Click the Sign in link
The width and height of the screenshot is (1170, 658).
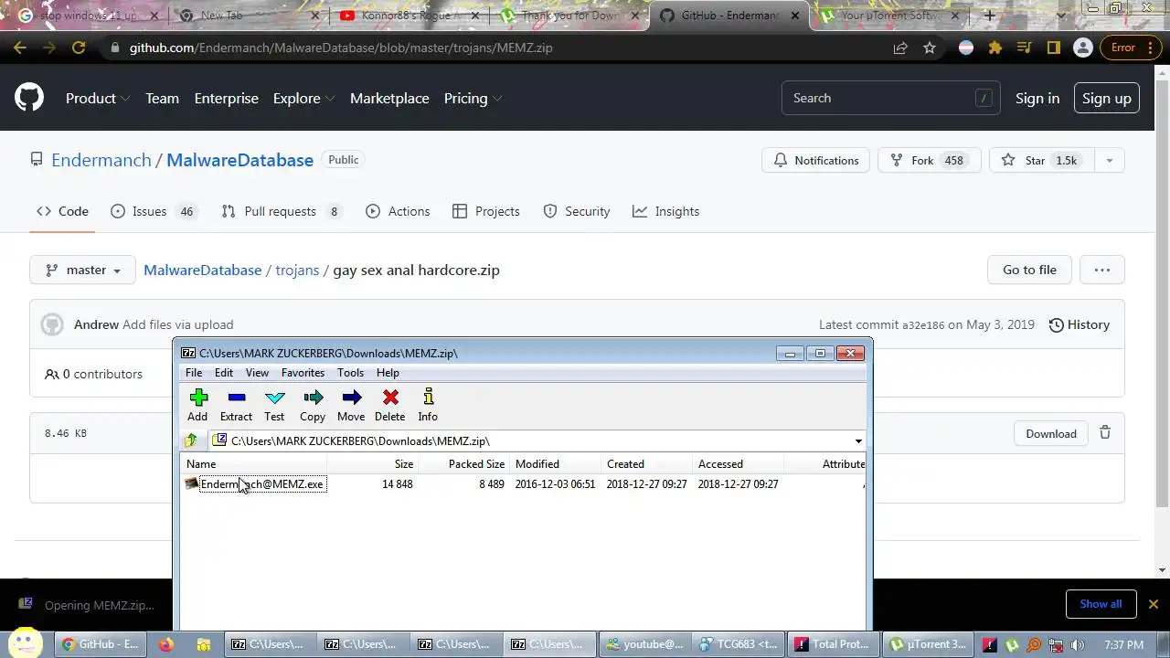[1037, 98]
